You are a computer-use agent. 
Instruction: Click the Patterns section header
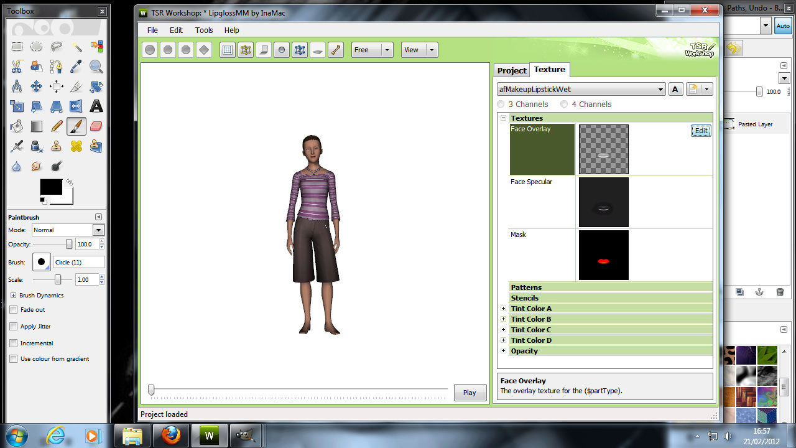click(x=611, y=287)
